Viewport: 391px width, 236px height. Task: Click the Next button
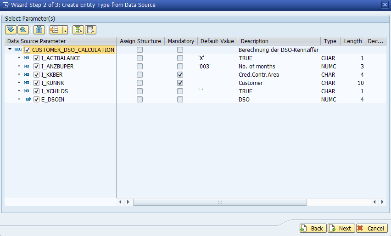pyautogui.click(x=341, y=228)
